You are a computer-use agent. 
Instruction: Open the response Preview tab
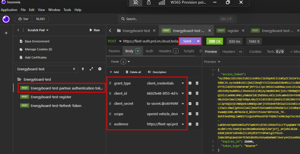pos(211,52)
